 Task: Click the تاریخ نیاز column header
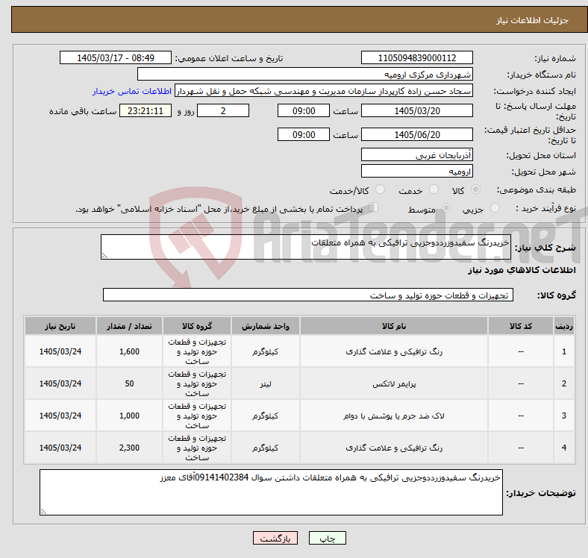pos(60,326)
